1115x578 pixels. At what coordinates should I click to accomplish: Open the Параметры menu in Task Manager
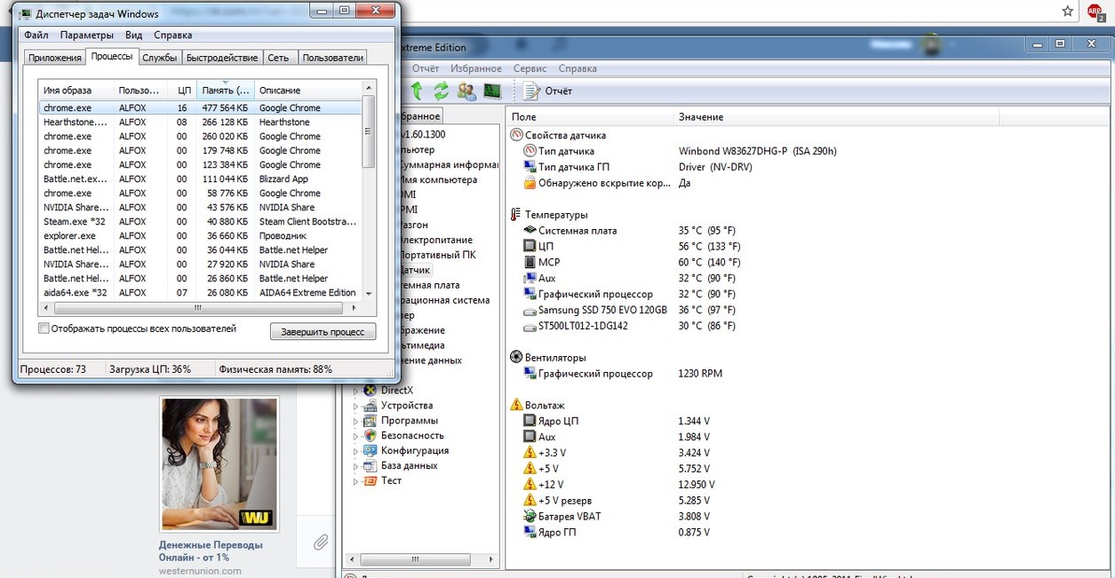(x=87, y=36)
